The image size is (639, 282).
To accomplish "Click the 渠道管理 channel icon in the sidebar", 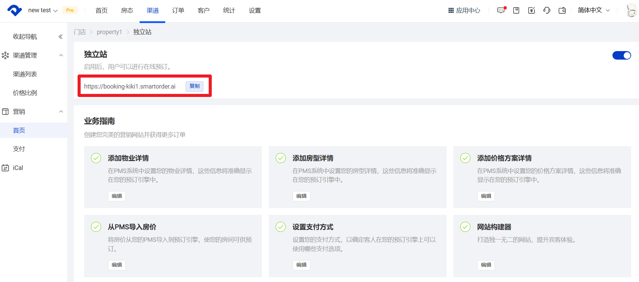I will pos(5,55).
